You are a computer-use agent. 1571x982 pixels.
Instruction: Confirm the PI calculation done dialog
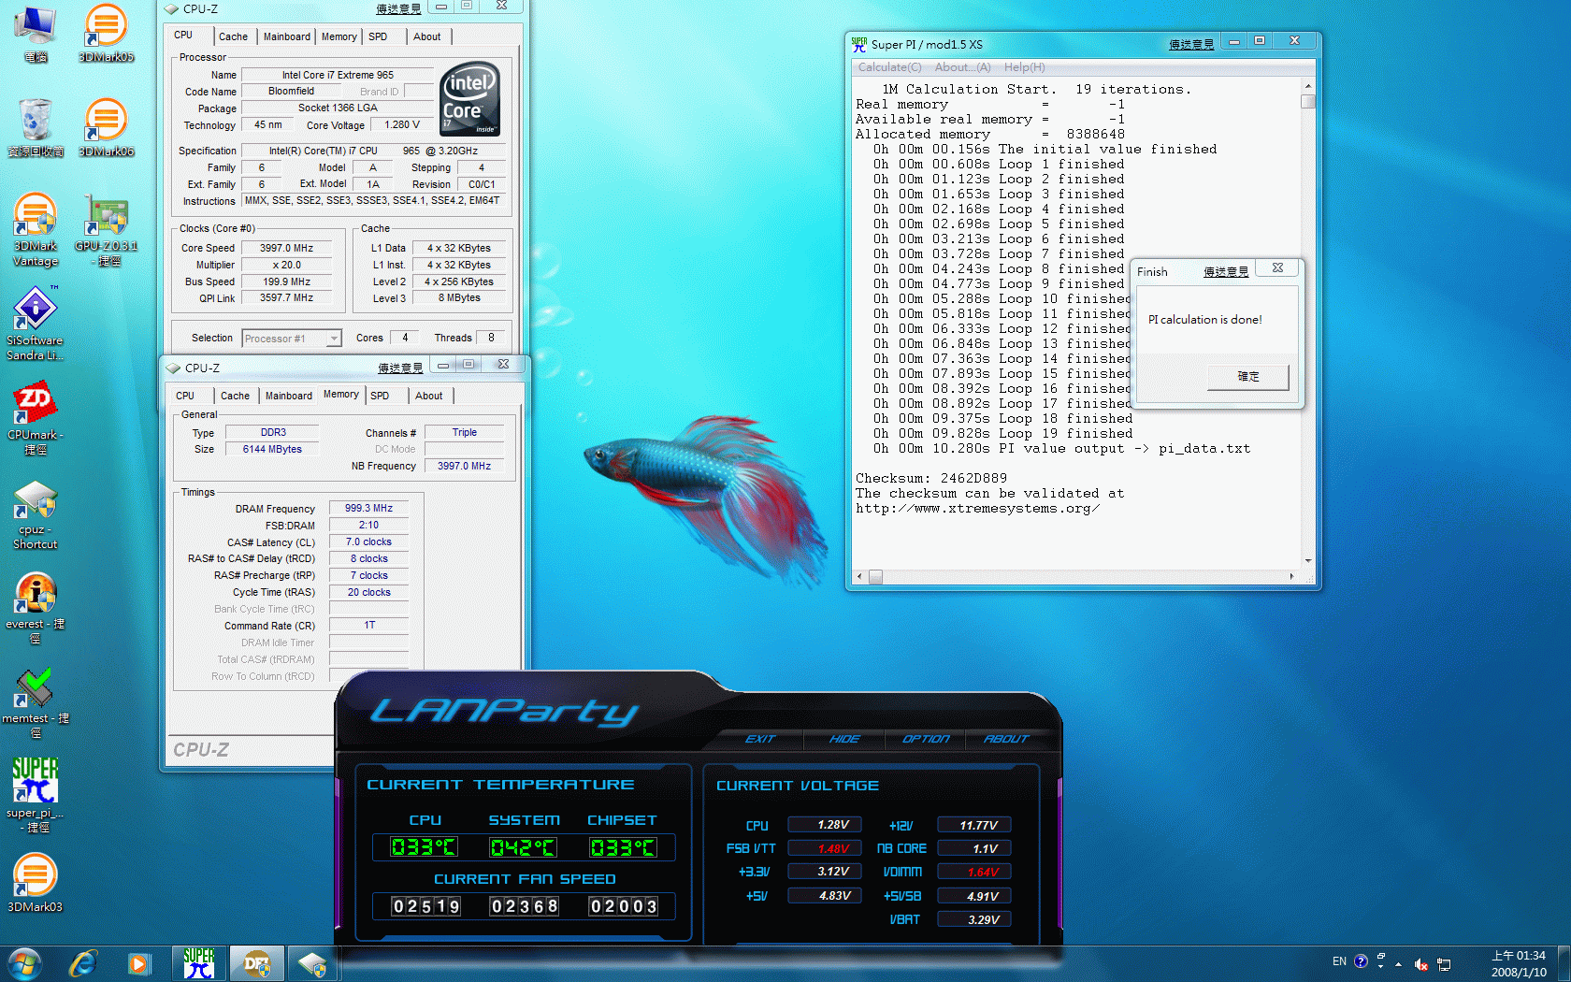coord(1248,377)
